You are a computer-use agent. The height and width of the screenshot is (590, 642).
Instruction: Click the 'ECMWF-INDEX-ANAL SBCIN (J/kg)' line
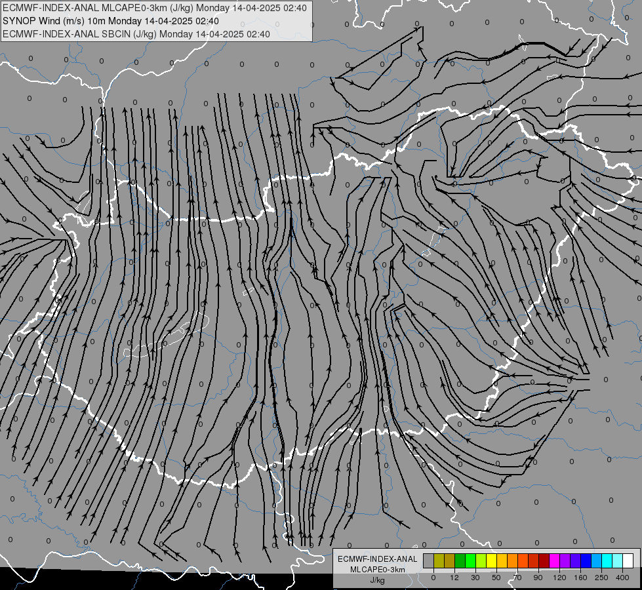(136, 34)
